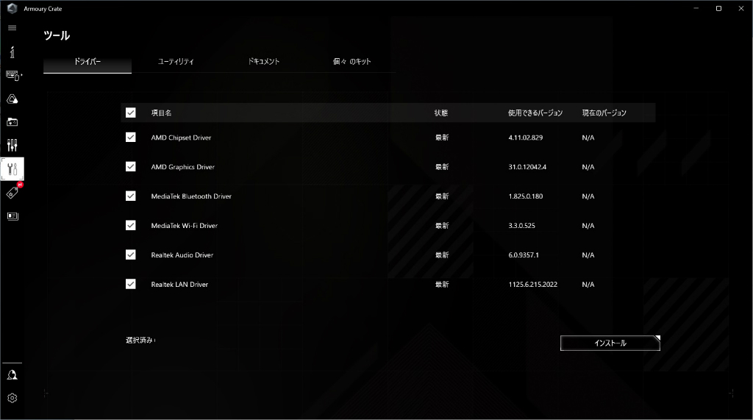This screenshot has width=753, height=420.
Task: Click the 最新 status of AMD Chipset Driver
Action: (x=442, y=138)
